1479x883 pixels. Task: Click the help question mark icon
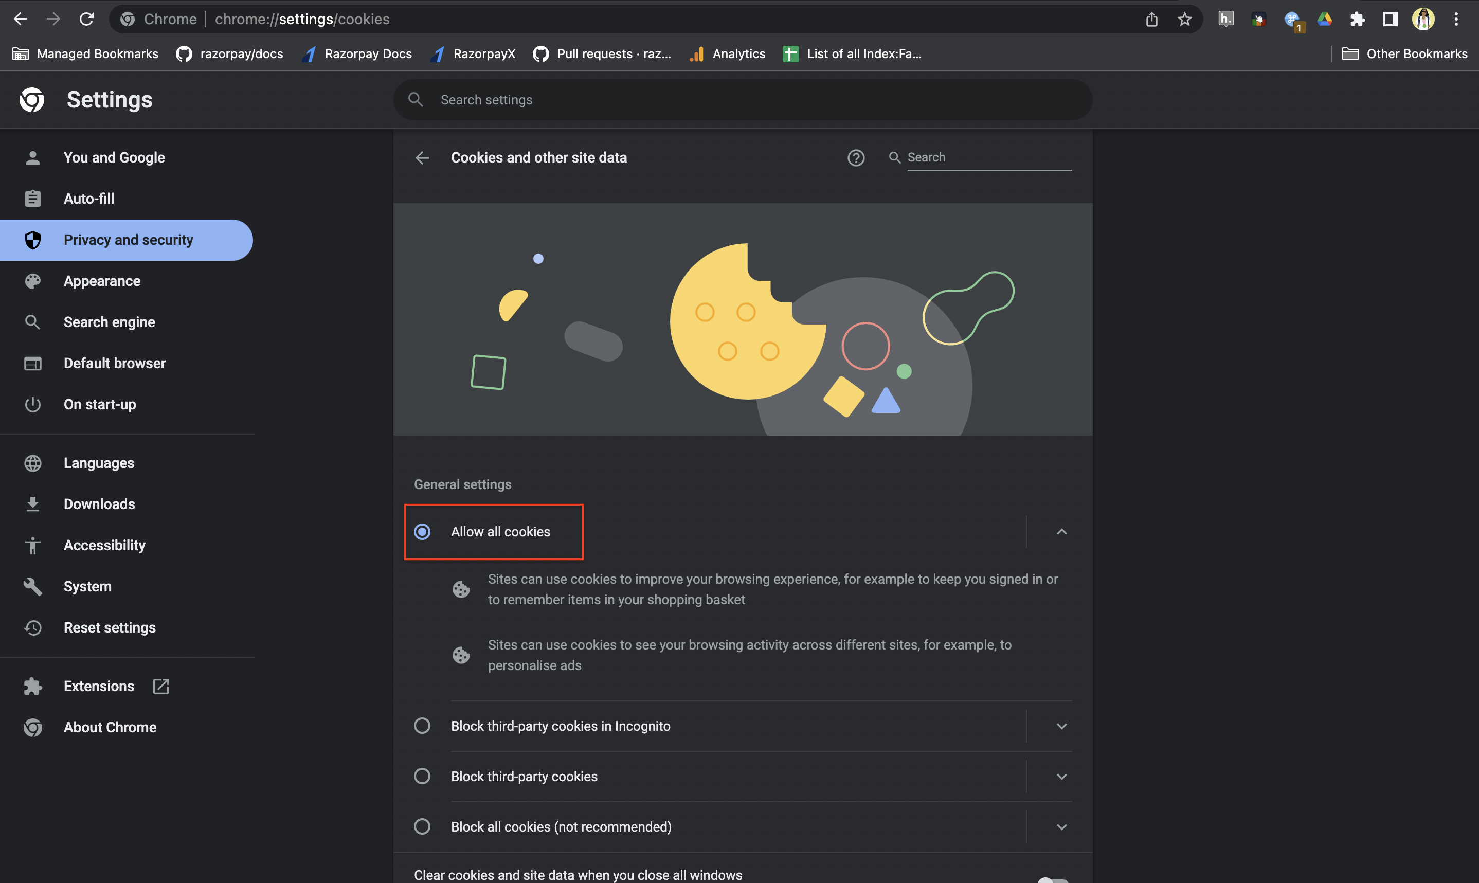click(x=856, y=158)
